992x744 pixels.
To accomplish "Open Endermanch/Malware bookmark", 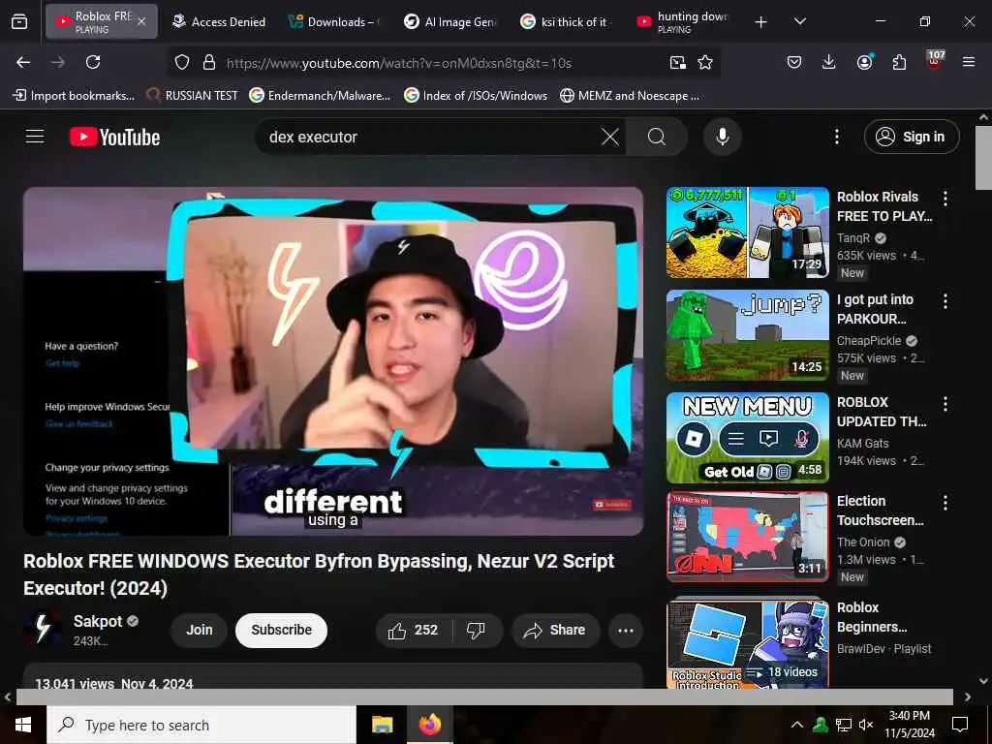I will 320,96.
